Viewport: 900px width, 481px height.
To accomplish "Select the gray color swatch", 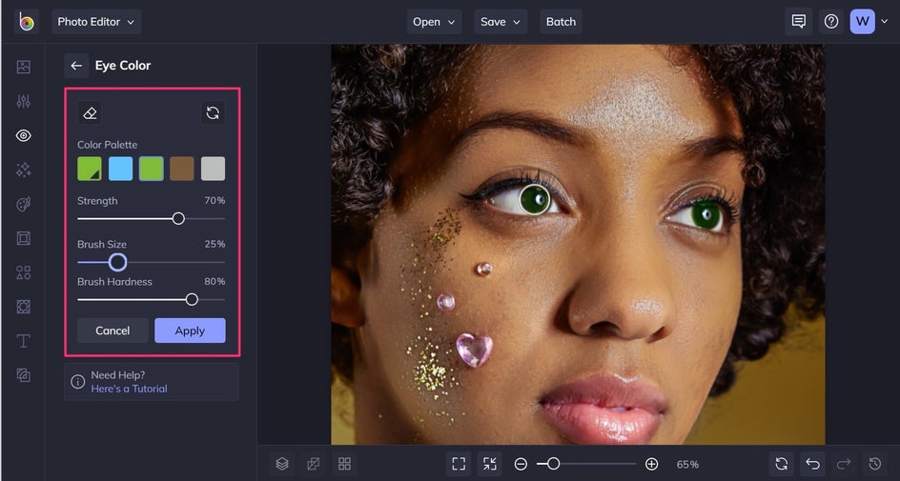I will coord(213,170).
